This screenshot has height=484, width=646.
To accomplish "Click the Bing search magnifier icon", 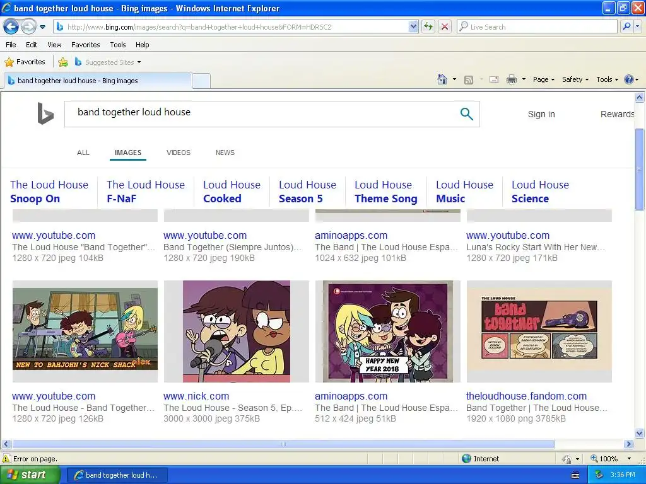I will pyautogui.click(x=466, y=114).
